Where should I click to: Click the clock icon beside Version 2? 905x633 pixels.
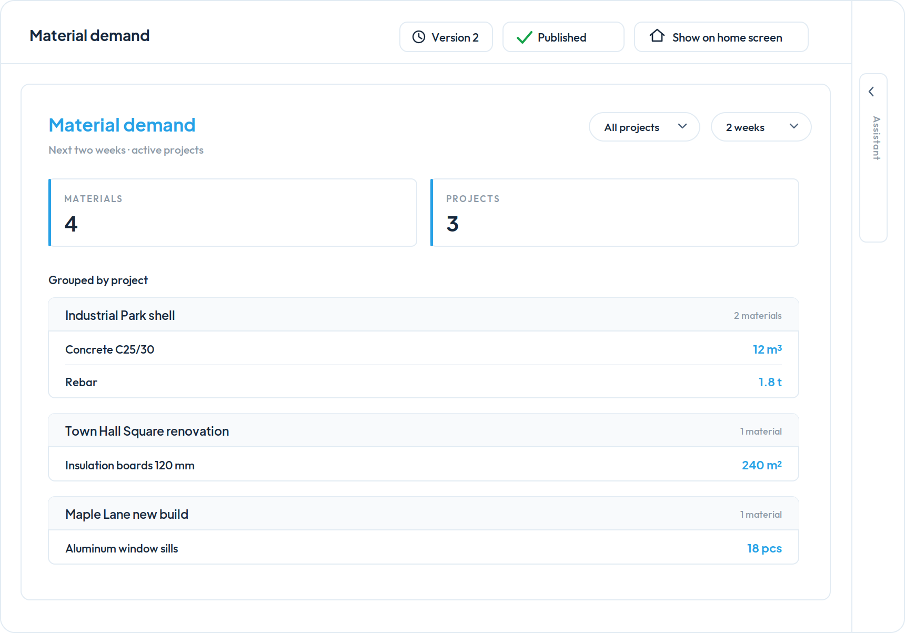[419, 37]
